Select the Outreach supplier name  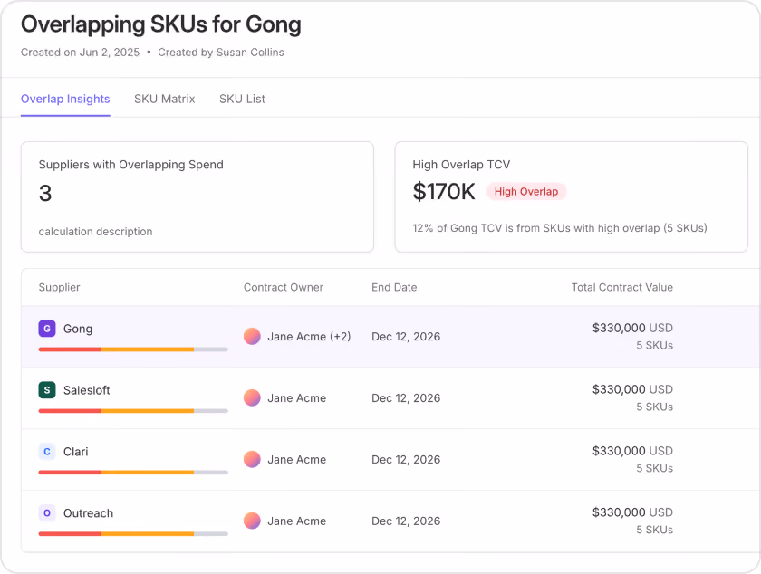pyautogui.click(x=89, y=513)
